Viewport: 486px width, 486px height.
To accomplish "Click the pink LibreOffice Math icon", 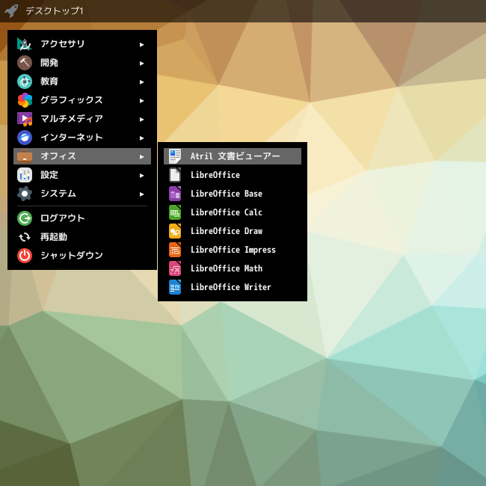I will (x=175, y=268).
